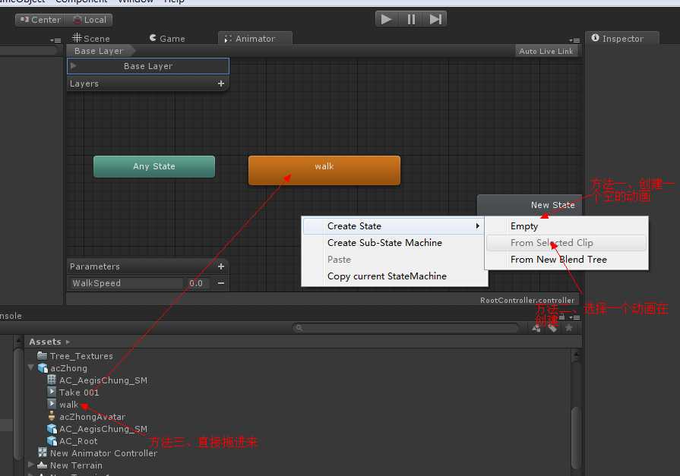Image resolution: width=680 pixels, height=476 pixels.
Task: Select the Tree_Textures folder
Action: click(75, 356)
